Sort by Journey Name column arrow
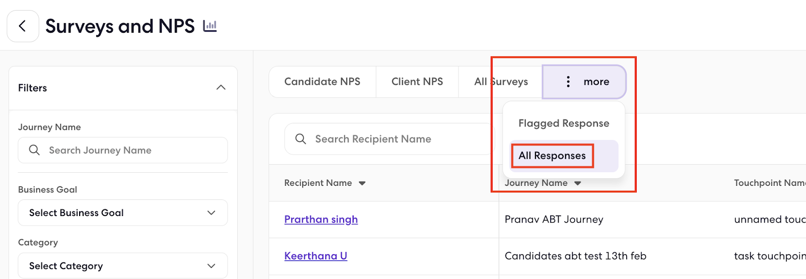The width and height of the screenshot is (806, 279). (x=578, y=183)
